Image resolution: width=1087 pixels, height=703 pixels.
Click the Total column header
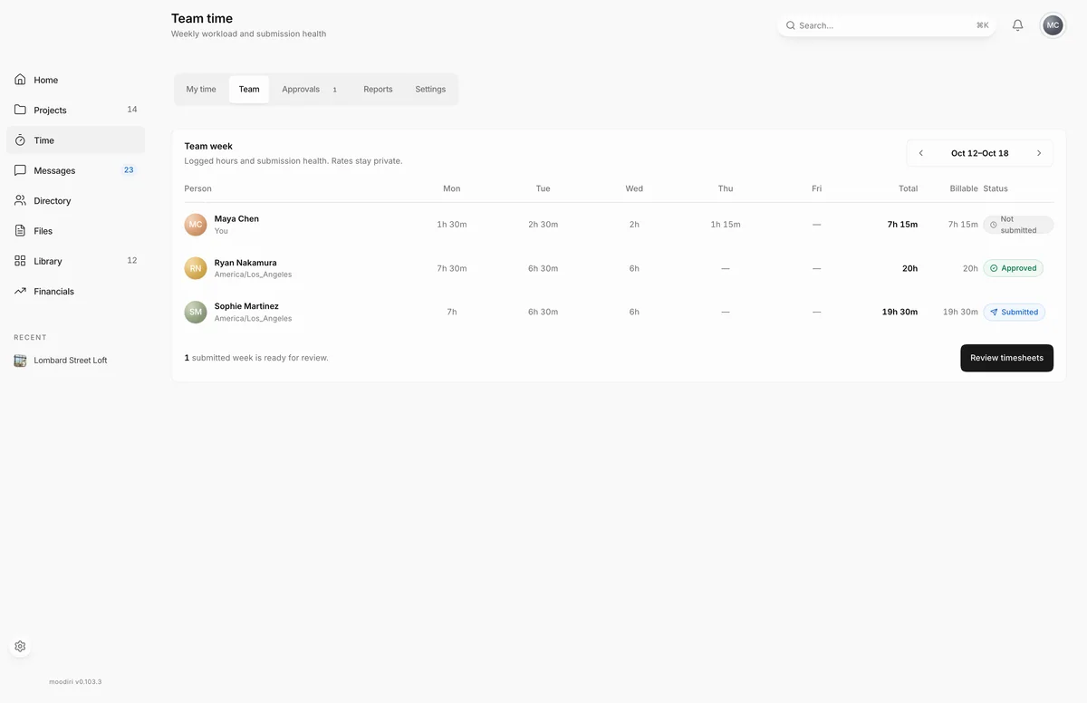[908, 188]
